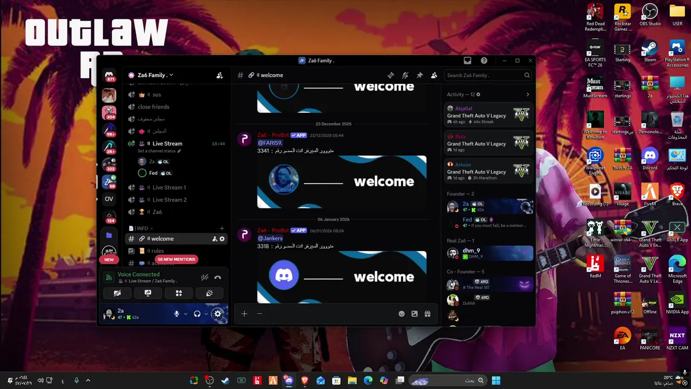The height and width of the screenshot is (389, 691).
Task: Click @Jankers mention in message
Action: tap(270, 238)
